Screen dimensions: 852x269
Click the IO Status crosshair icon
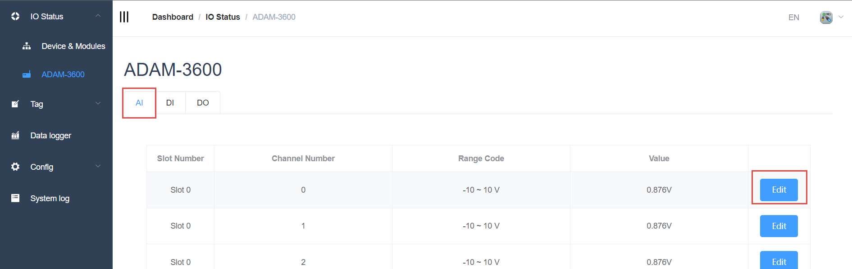15,17
